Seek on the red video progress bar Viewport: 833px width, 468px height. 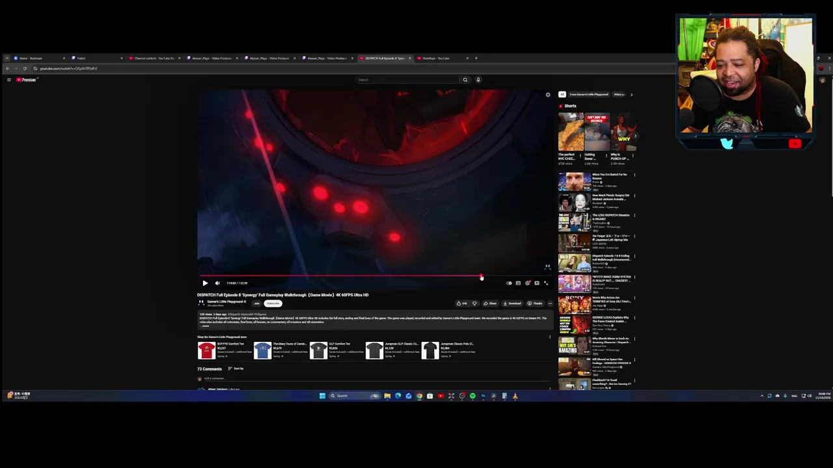[375, 276]
